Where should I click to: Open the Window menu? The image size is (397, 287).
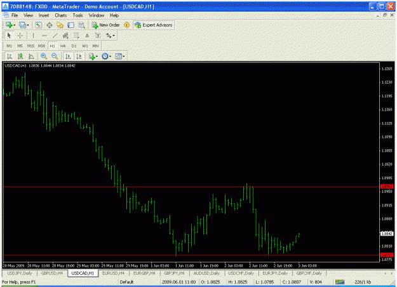pyautogui.click(x=97, y=15)
